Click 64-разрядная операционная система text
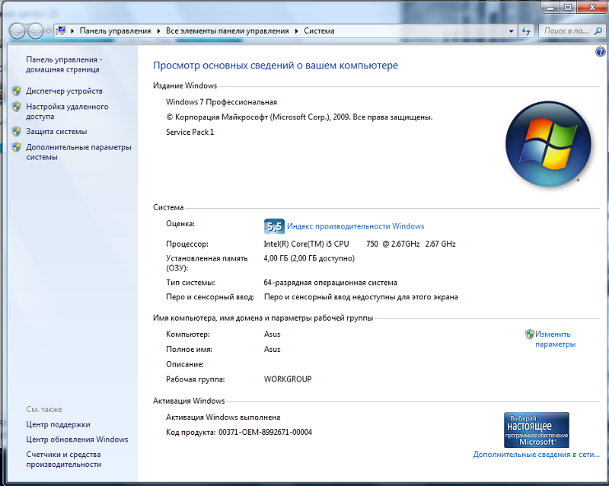 (330, 283)
